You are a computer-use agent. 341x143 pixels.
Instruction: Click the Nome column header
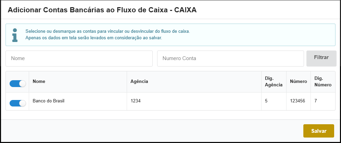point(39,81)
